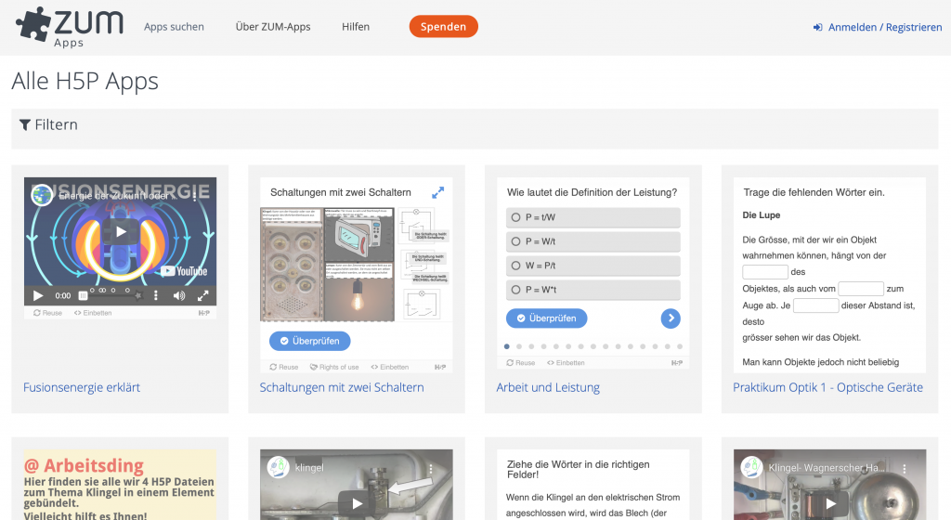951x520 pixels.
Task: Open the Über ZUM-Apps menu
Action: 273,27
